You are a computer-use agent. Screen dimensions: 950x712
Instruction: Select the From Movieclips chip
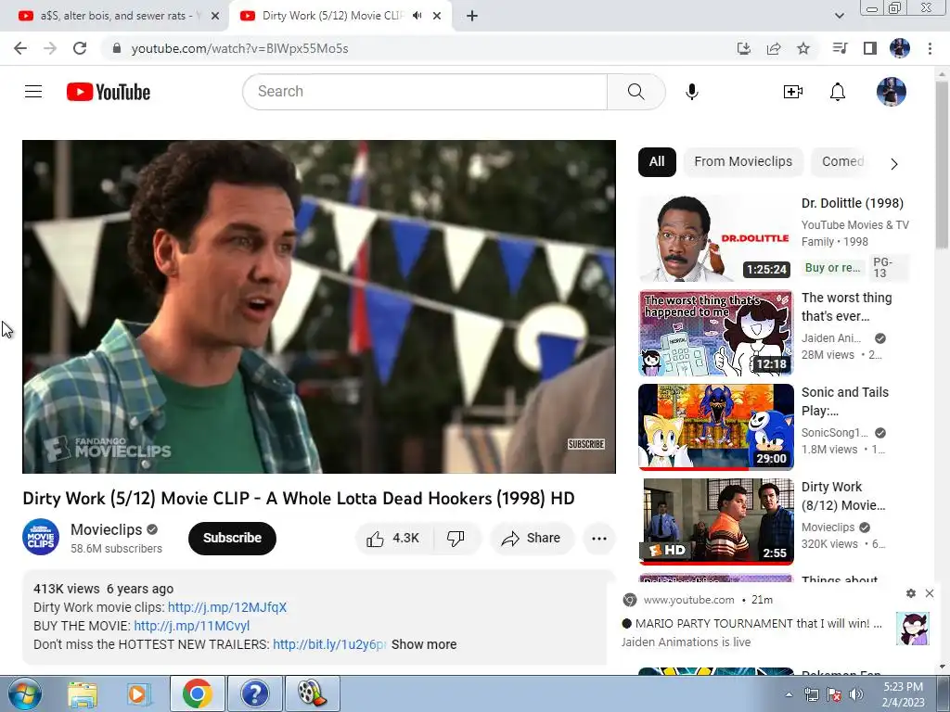pos(743,162)
